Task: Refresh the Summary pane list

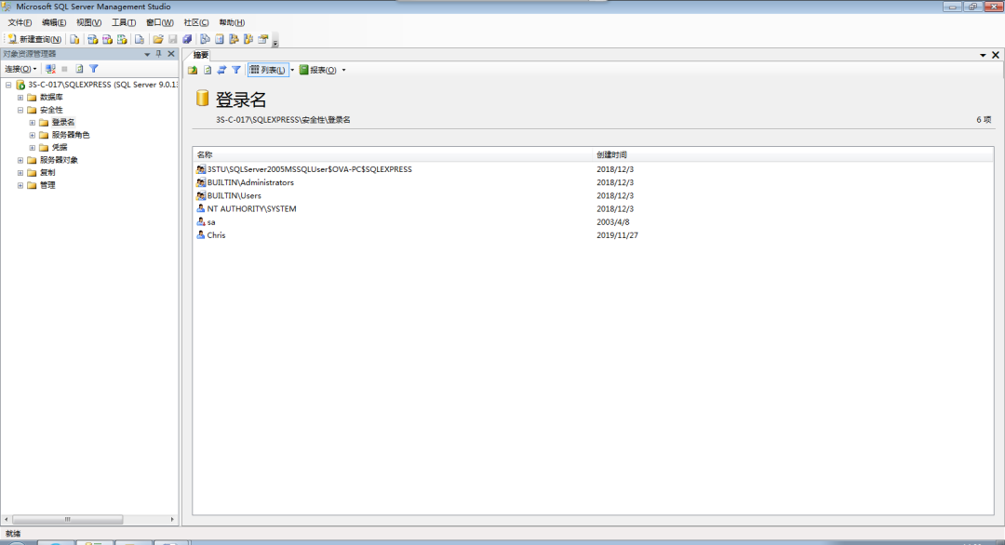Action: 208,70
